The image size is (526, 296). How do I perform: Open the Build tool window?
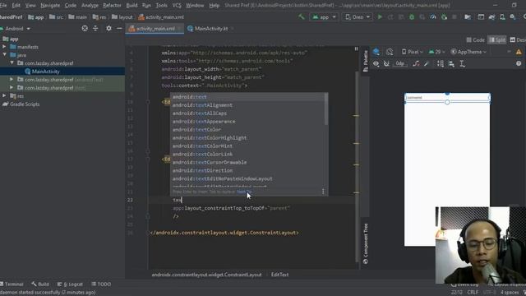pos(40,284)
